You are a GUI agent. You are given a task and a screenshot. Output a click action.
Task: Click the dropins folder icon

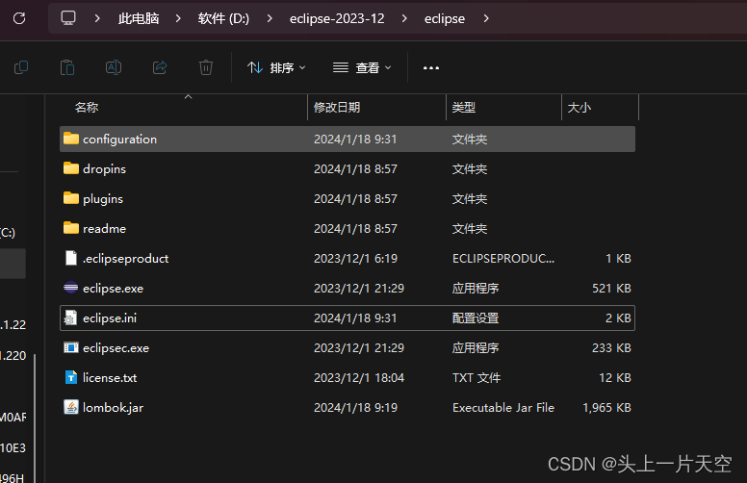pos(71,168)
